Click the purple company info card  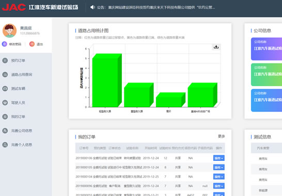tap(267, 49)
